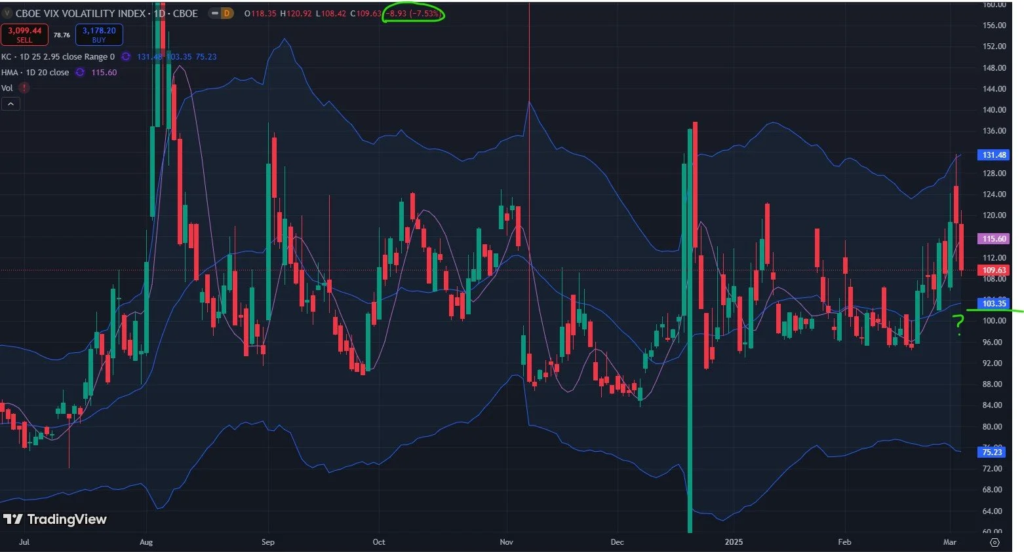This screenshot has height=552, width=1024.
Task: Click Mar on the time axis
Action: click(x=949, y=542)
